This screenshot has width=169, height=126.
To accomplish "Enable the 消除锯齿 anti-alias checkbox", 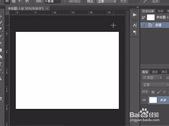I will point(65,1).
